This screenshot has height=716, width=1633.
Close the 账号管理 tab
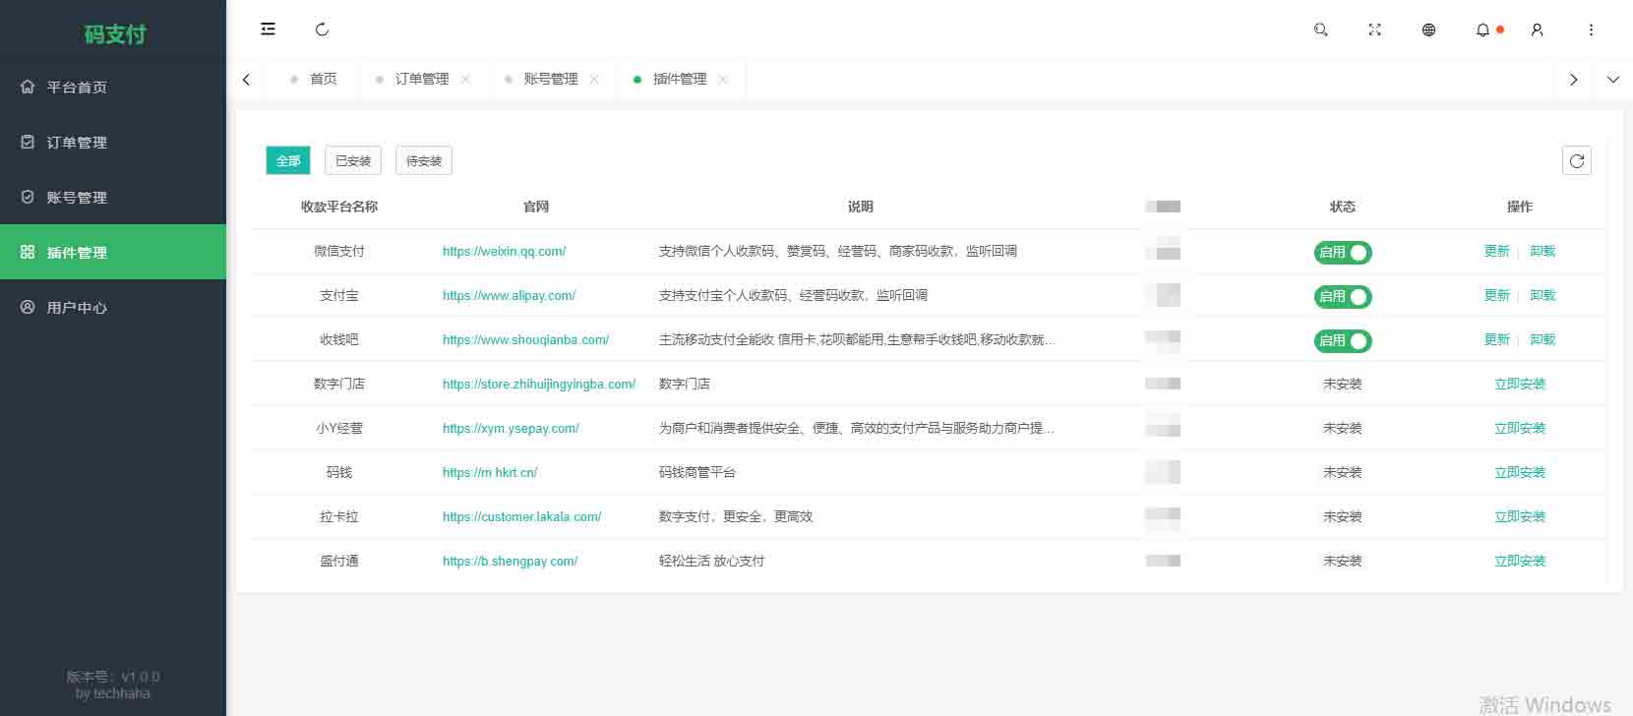point(594,80)
